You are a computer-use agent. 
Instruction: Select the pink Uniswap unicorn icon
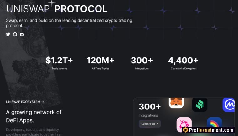(184, 124)
